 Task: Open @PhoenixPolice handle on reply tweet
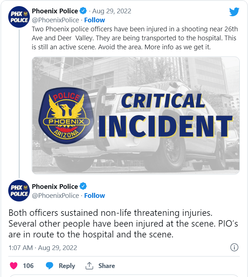pyautogui.click(x=55, y=196)
